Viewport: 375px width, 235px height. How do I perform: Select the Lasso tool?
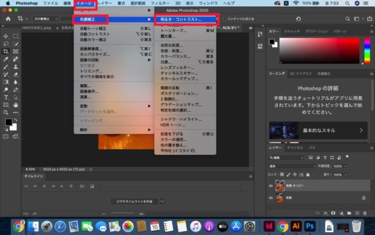click(x=6, y=44)
